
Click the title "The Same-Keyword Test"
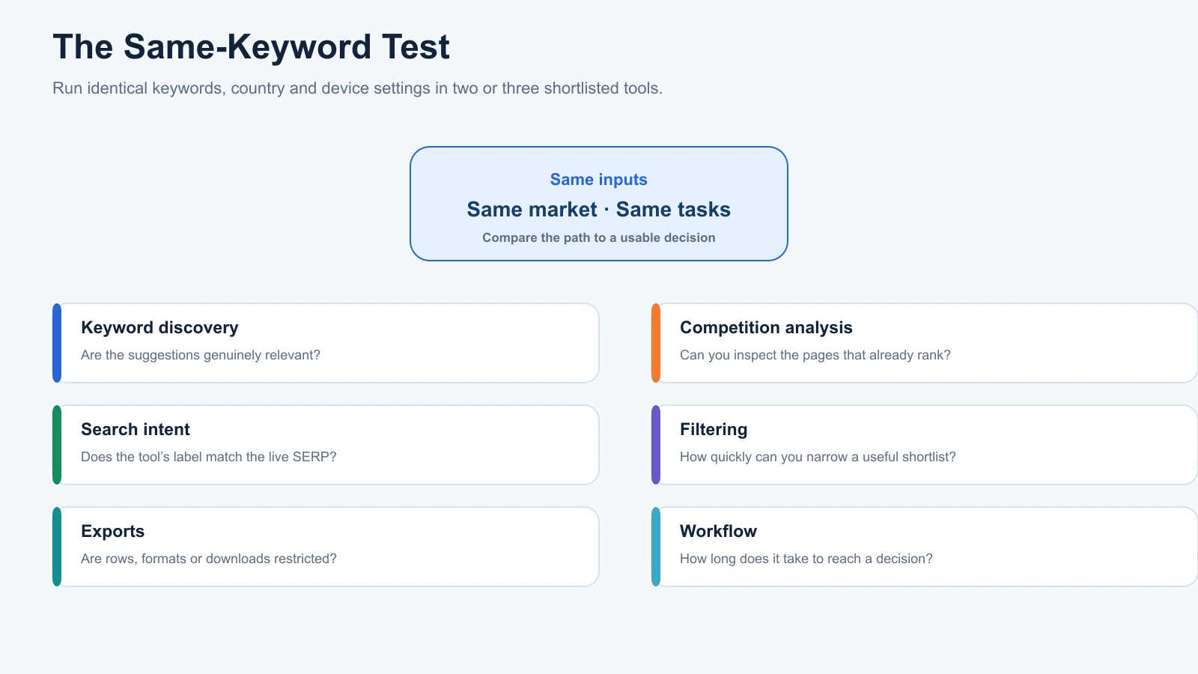pyautogui.click(x=251, y=47)
